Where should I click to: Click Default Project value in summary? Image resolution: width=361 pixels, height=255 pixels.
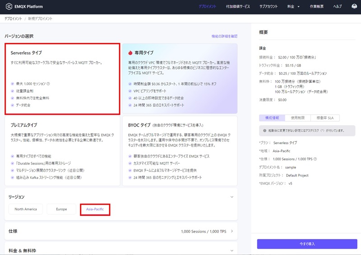pyautogui.click(x=297, y=175)
